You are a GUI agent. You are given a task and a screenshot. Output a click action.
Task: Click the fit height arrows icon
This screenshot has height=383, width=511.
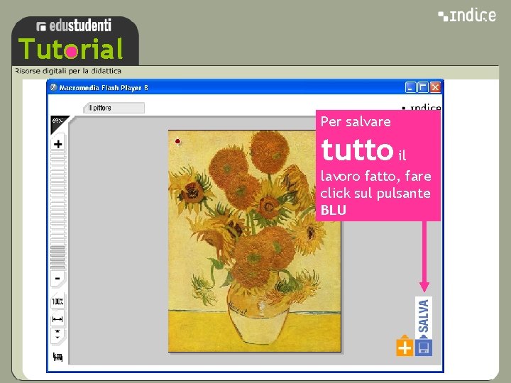(57, 335)
